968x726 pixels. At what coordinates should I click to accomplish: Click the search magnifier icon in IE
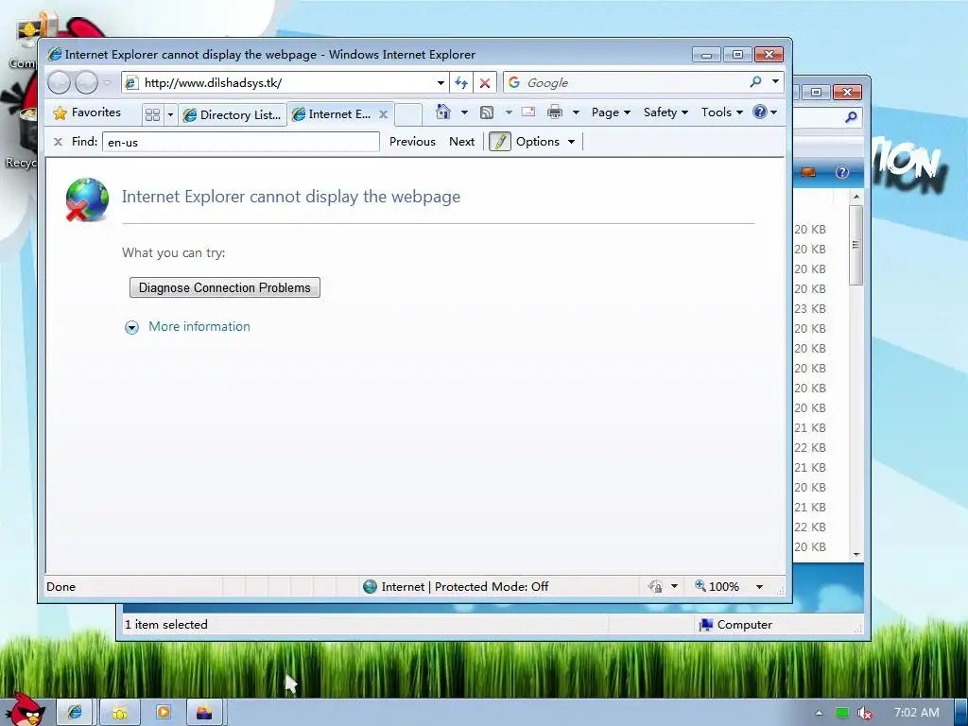755,81
